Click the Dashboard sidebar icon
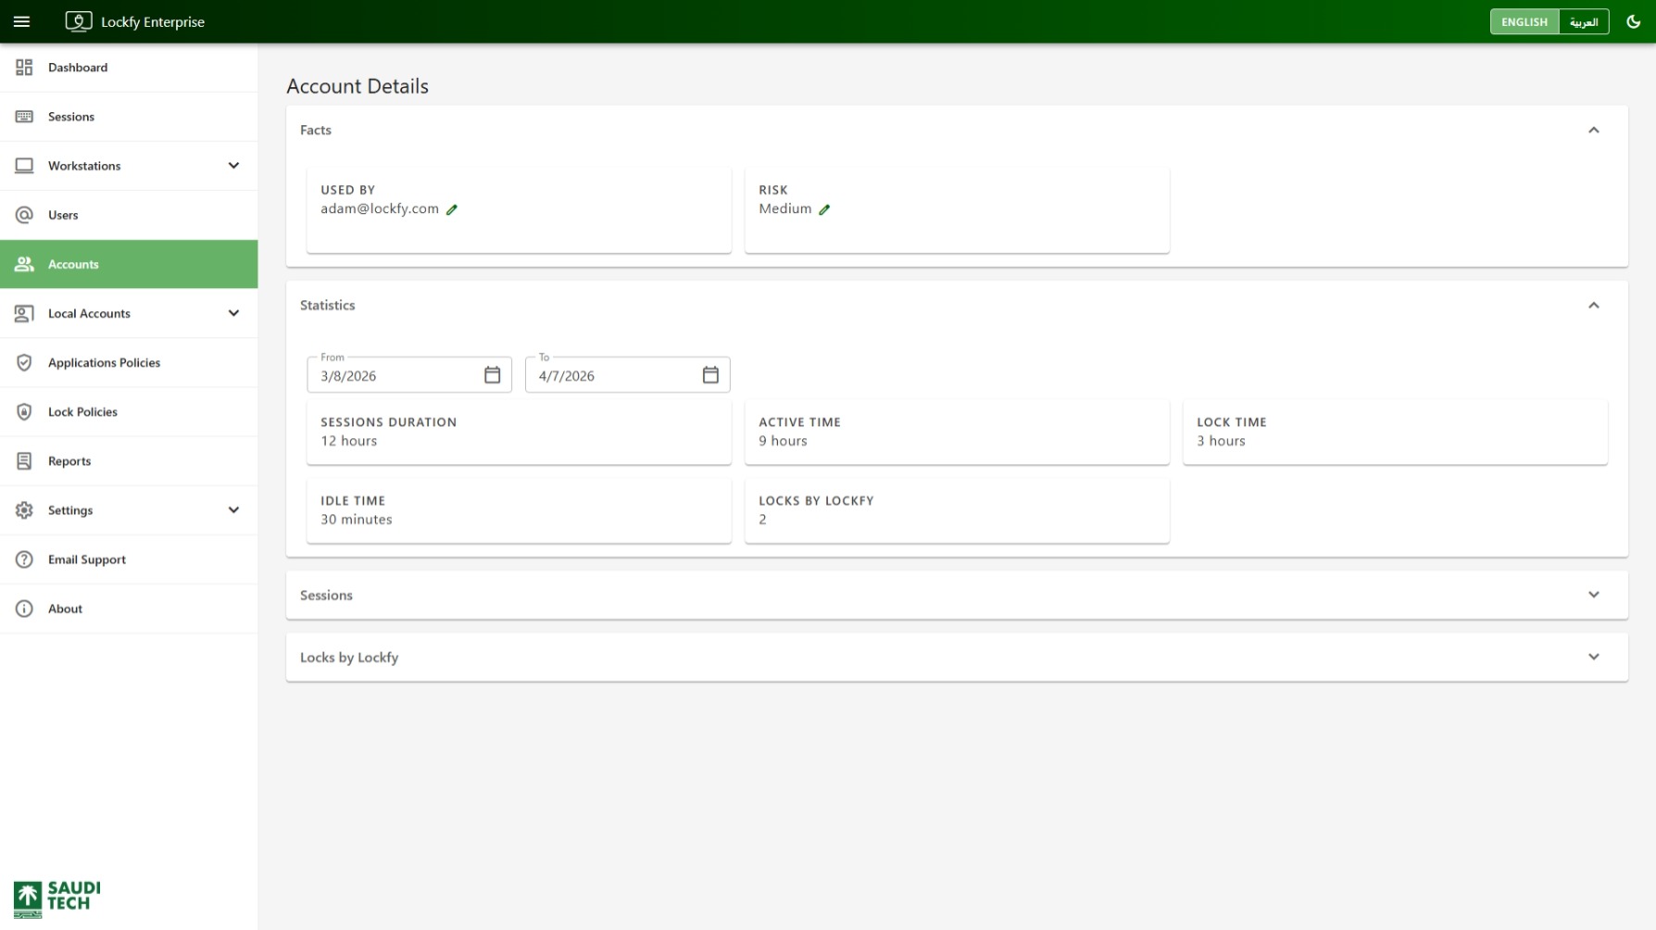 click(x=24, y=68)
